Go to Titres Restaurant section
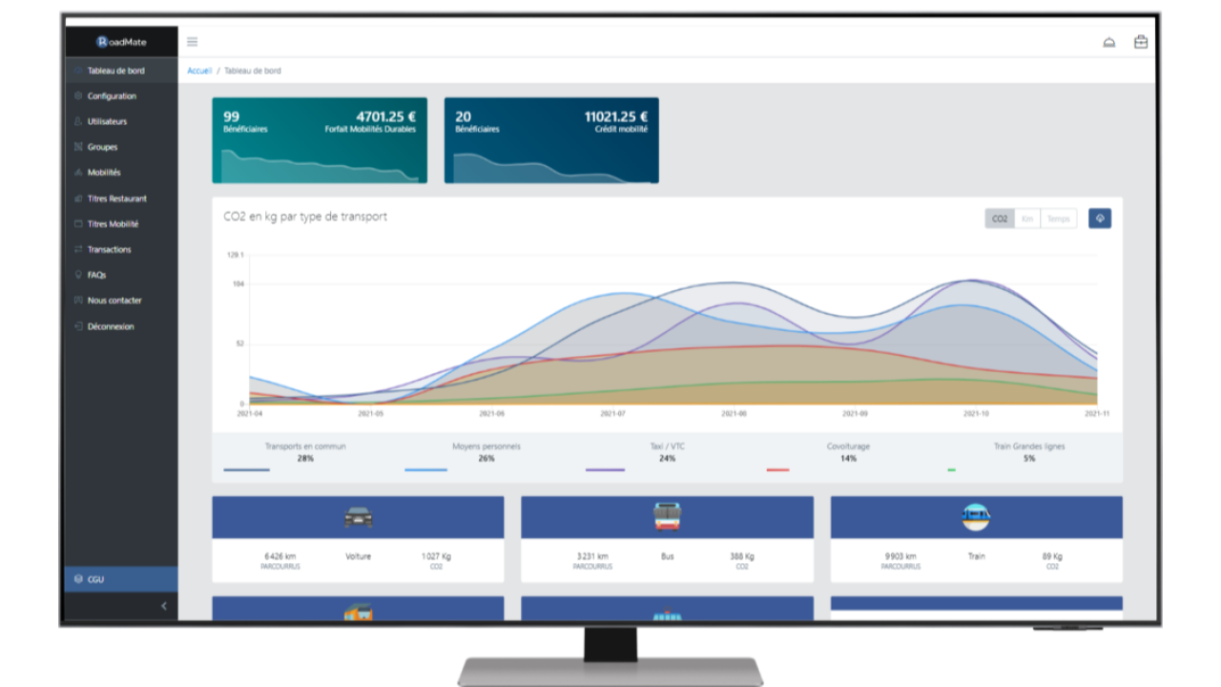 (116, 198)
